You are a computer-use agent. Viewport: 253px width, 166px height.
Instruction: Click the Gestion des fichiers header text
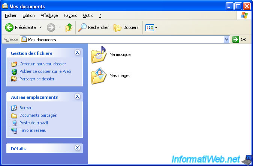click(x=31, y=53)
